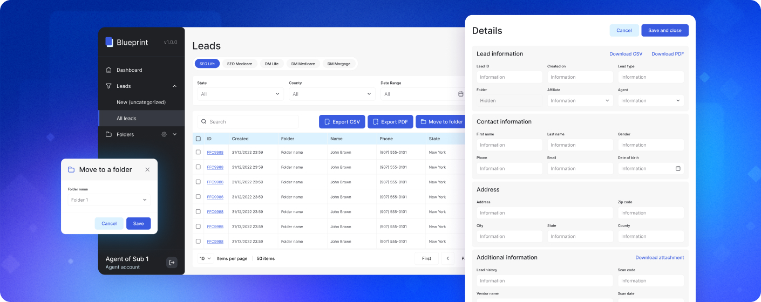Open the Folder name dropdown showing Folder 1
Screen dimensions: 761x302
pos(109,200)
